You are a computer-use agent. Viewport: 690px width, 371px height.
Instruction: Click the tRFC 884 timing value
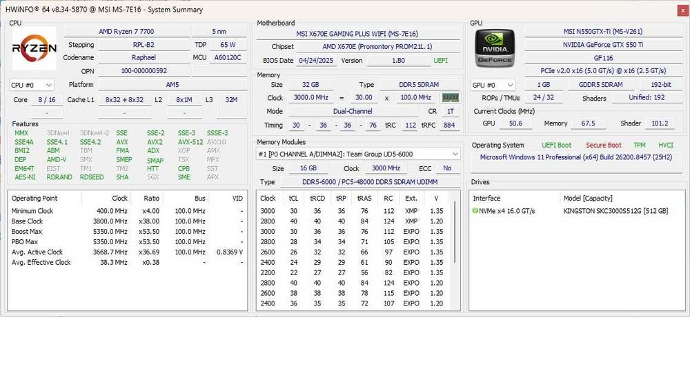pos(449,126)
